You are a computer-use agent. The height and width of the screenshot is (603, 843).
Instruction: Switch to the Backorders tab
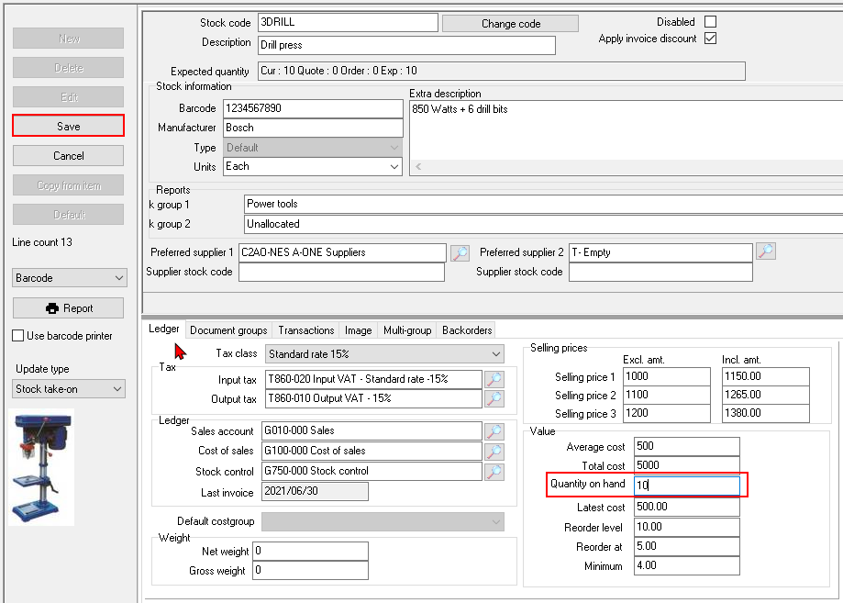[x=466, y=329]
